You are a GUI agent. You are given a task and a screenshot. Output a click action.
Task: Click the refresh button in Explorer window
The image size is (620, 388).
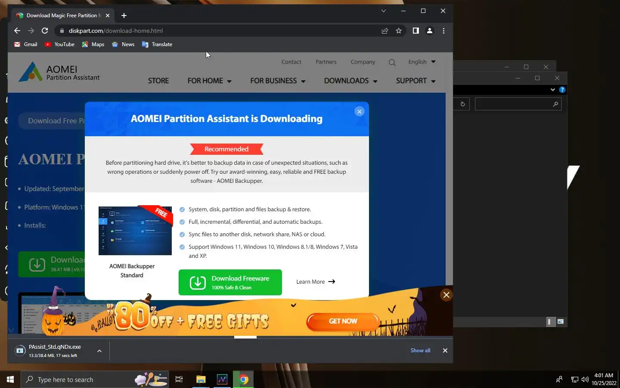tap(463, 104)
